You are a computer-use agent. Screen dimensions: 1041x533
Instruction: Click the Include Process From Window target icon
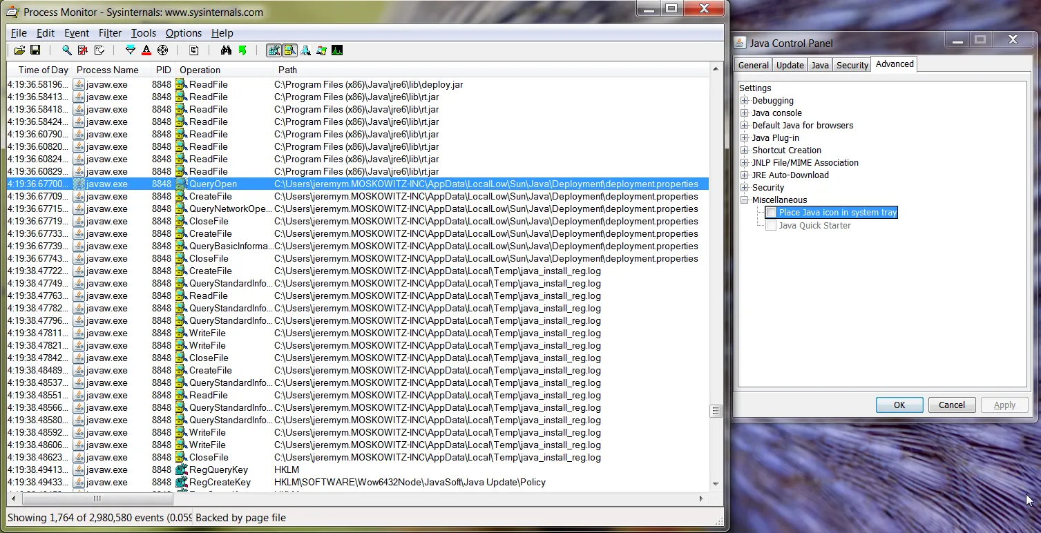point(163,50)
